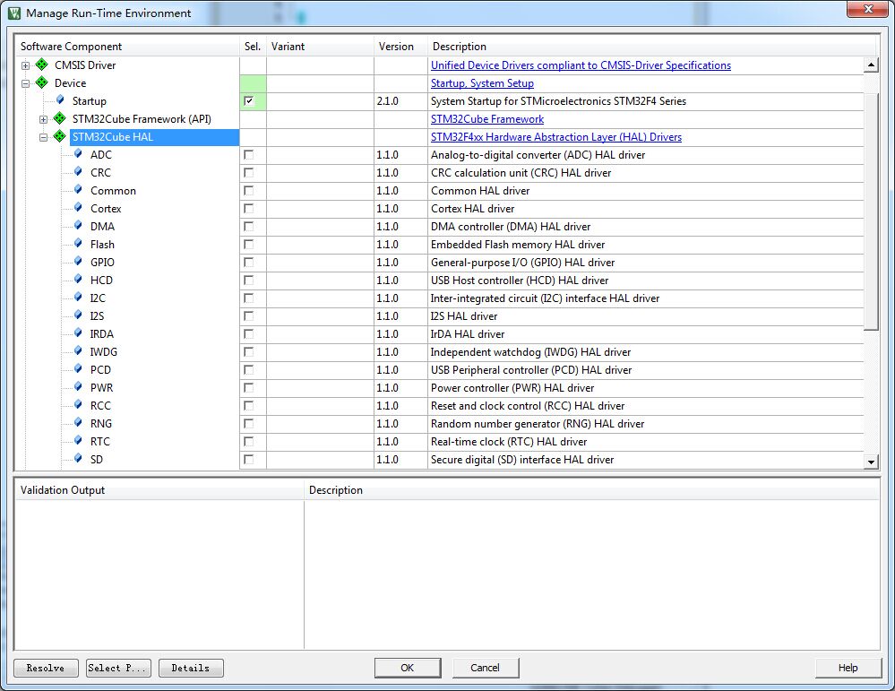Enable the DMA controller driver checkbox
The image size is (895, 691).
249,227
